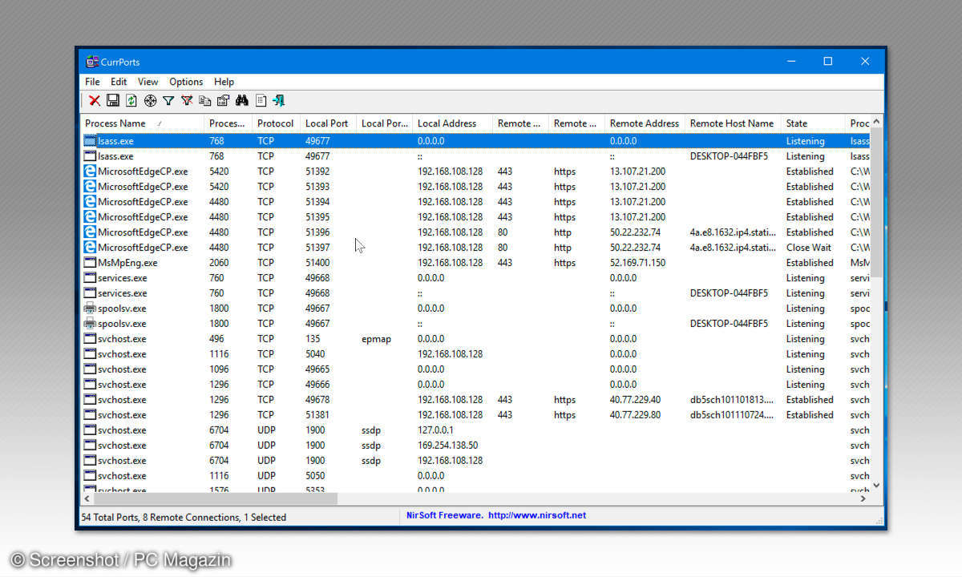Click local port 49665 cell
Screen dimensions: 962x577
[317, 369]
